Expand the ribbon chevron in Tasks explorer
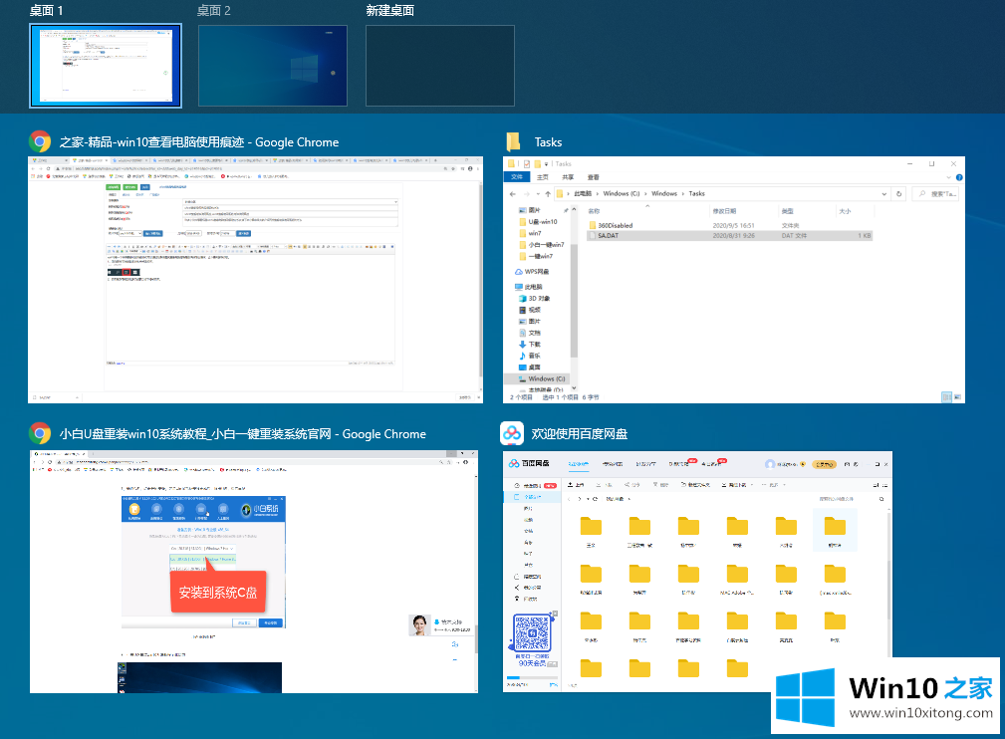Screen dimensions: 1005x739 tap(948, 177)
